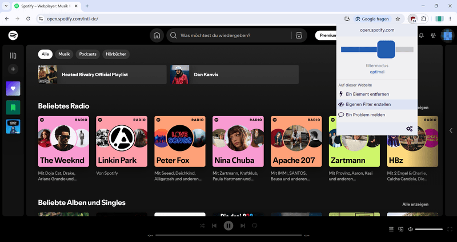Open the queue icon
The width and height of the screenshot is (457, 242).
391,229
